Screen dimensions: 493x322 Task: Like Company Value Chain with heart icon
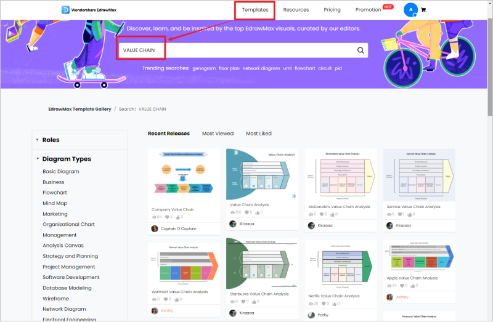167,217
